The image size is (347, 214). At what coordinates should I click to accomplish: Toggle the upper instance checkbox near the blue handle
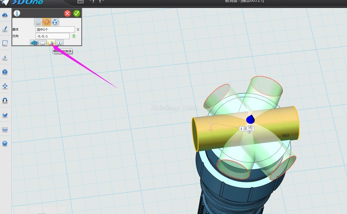[x=250, y=127]
